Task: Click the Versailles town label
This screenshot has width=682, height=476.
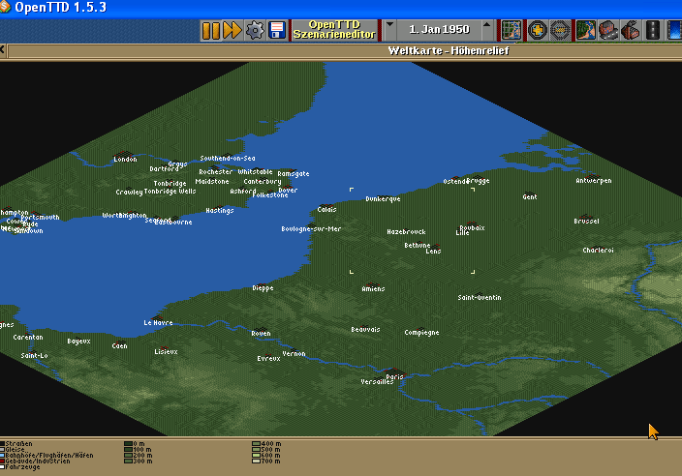Action: [x=377, y=382]
